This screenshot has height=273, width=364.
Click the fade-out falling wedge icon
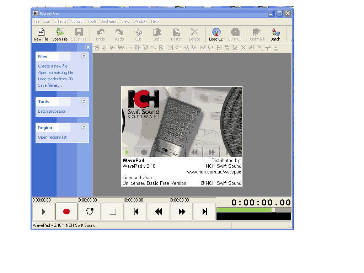point(194,48)
